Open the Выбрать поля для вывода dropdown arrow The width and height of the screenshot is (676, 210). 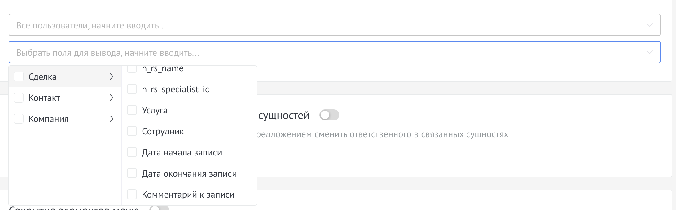coord(649,52)
